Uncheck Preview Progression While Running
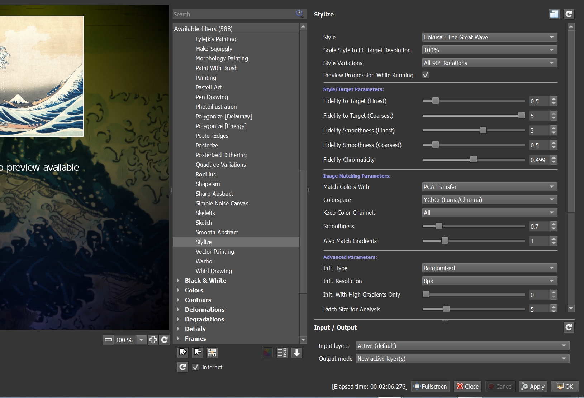The width and height of the screenshot is (584, 398). coord(426,75)
